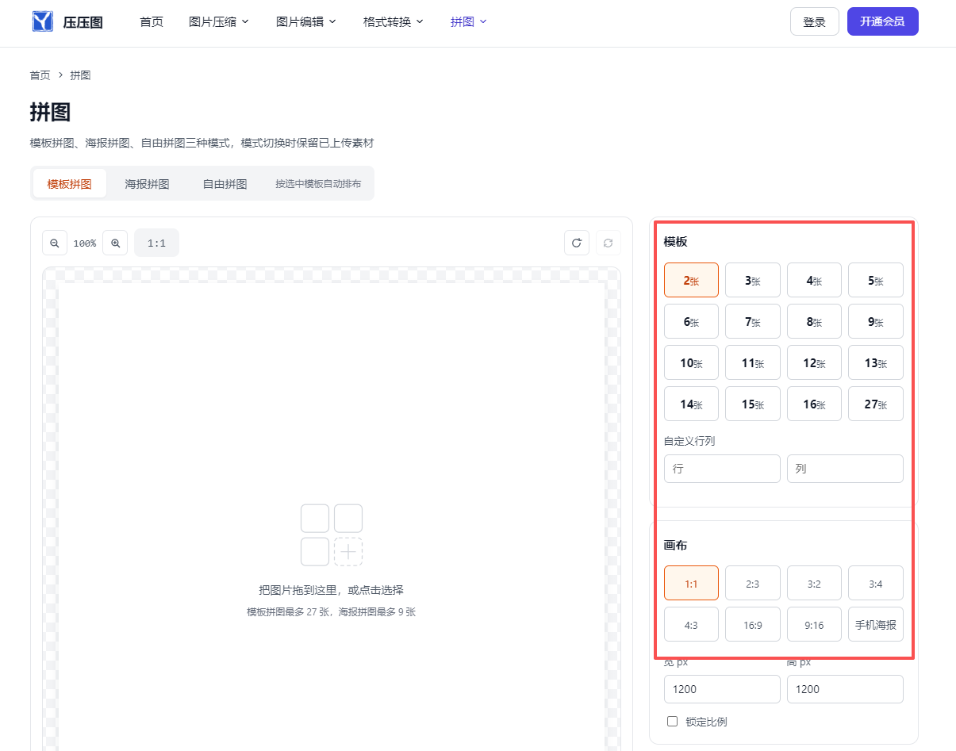Screen dimensions: 956x751
Task: Choose the 4:3 canvas ratio
Action: [x=691, y=624]
